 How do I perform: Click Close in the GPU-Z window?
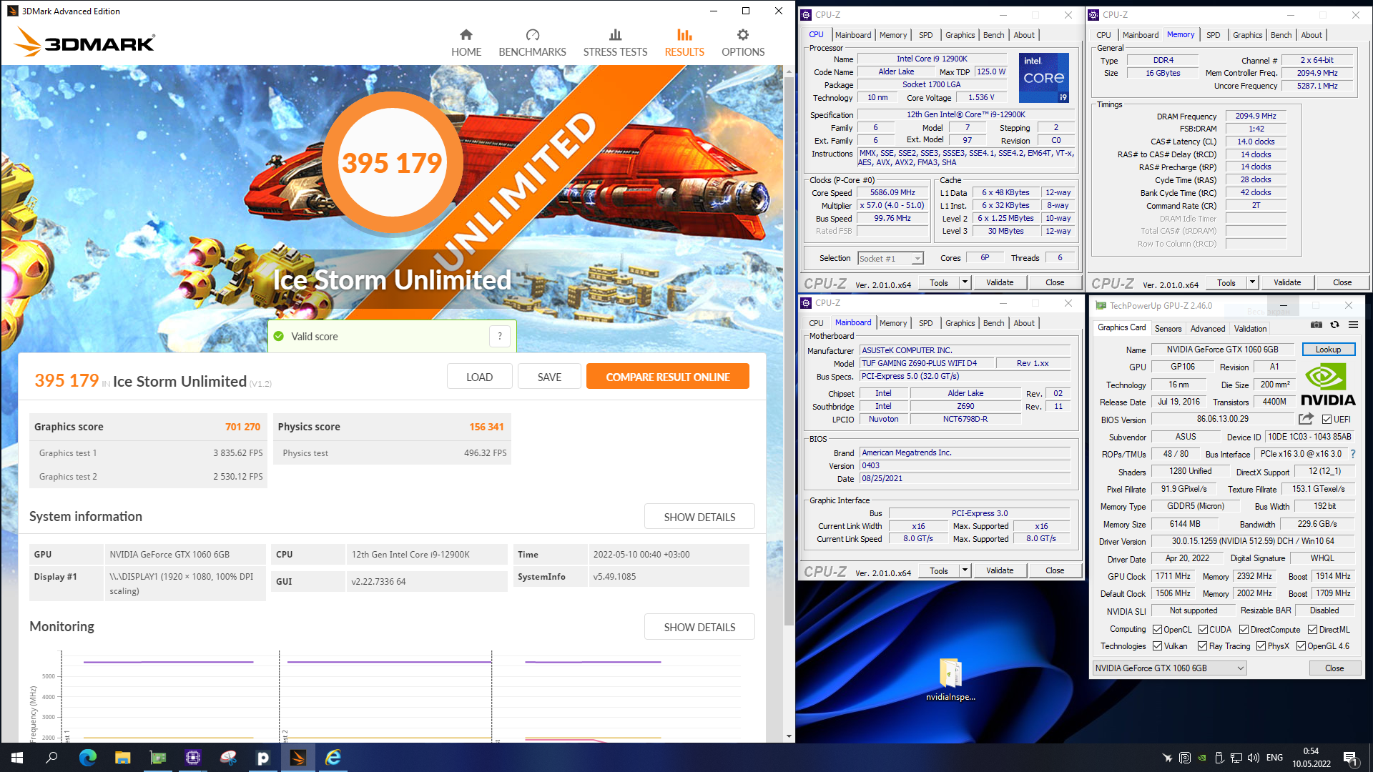pos(1334,668)
